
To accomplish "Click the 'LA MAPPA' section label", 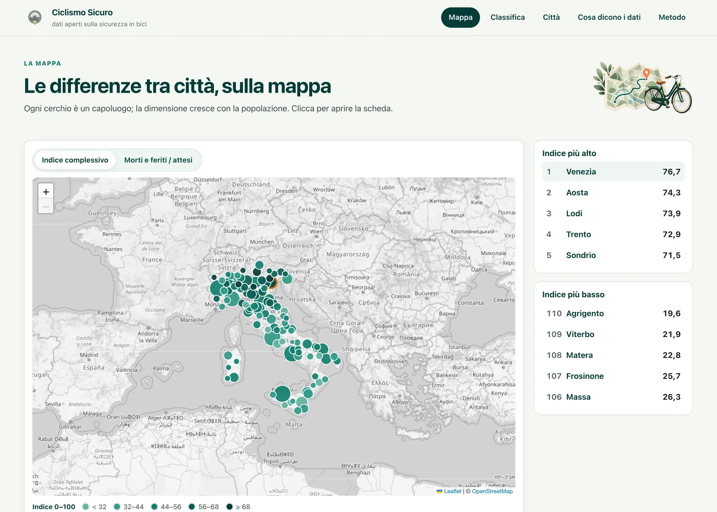I will (43, 64).
